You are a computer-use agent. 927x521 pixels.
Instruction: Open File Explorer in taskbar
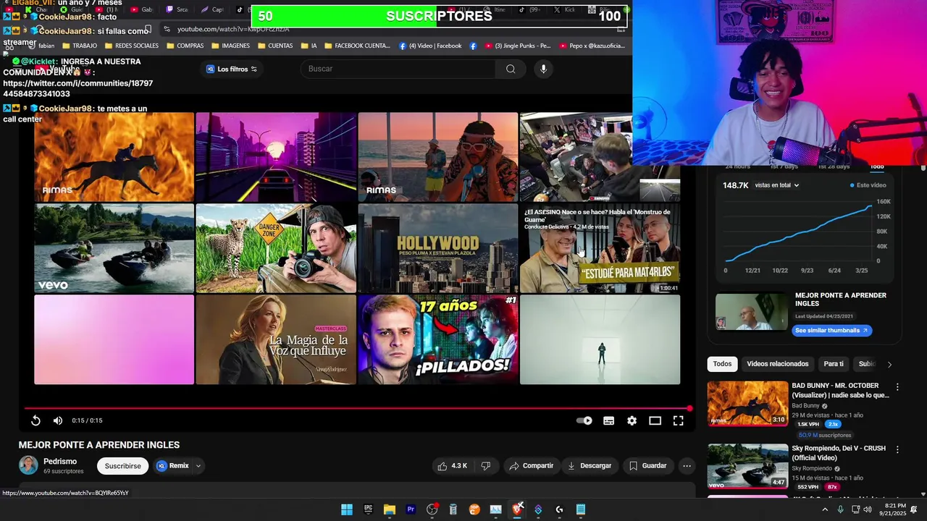[390, 509]
